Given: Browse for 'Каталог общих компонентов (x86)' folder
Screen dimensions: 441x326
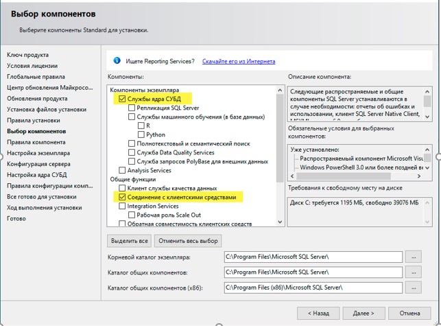Looking at the screenshot, I should (x=414, y=288).
